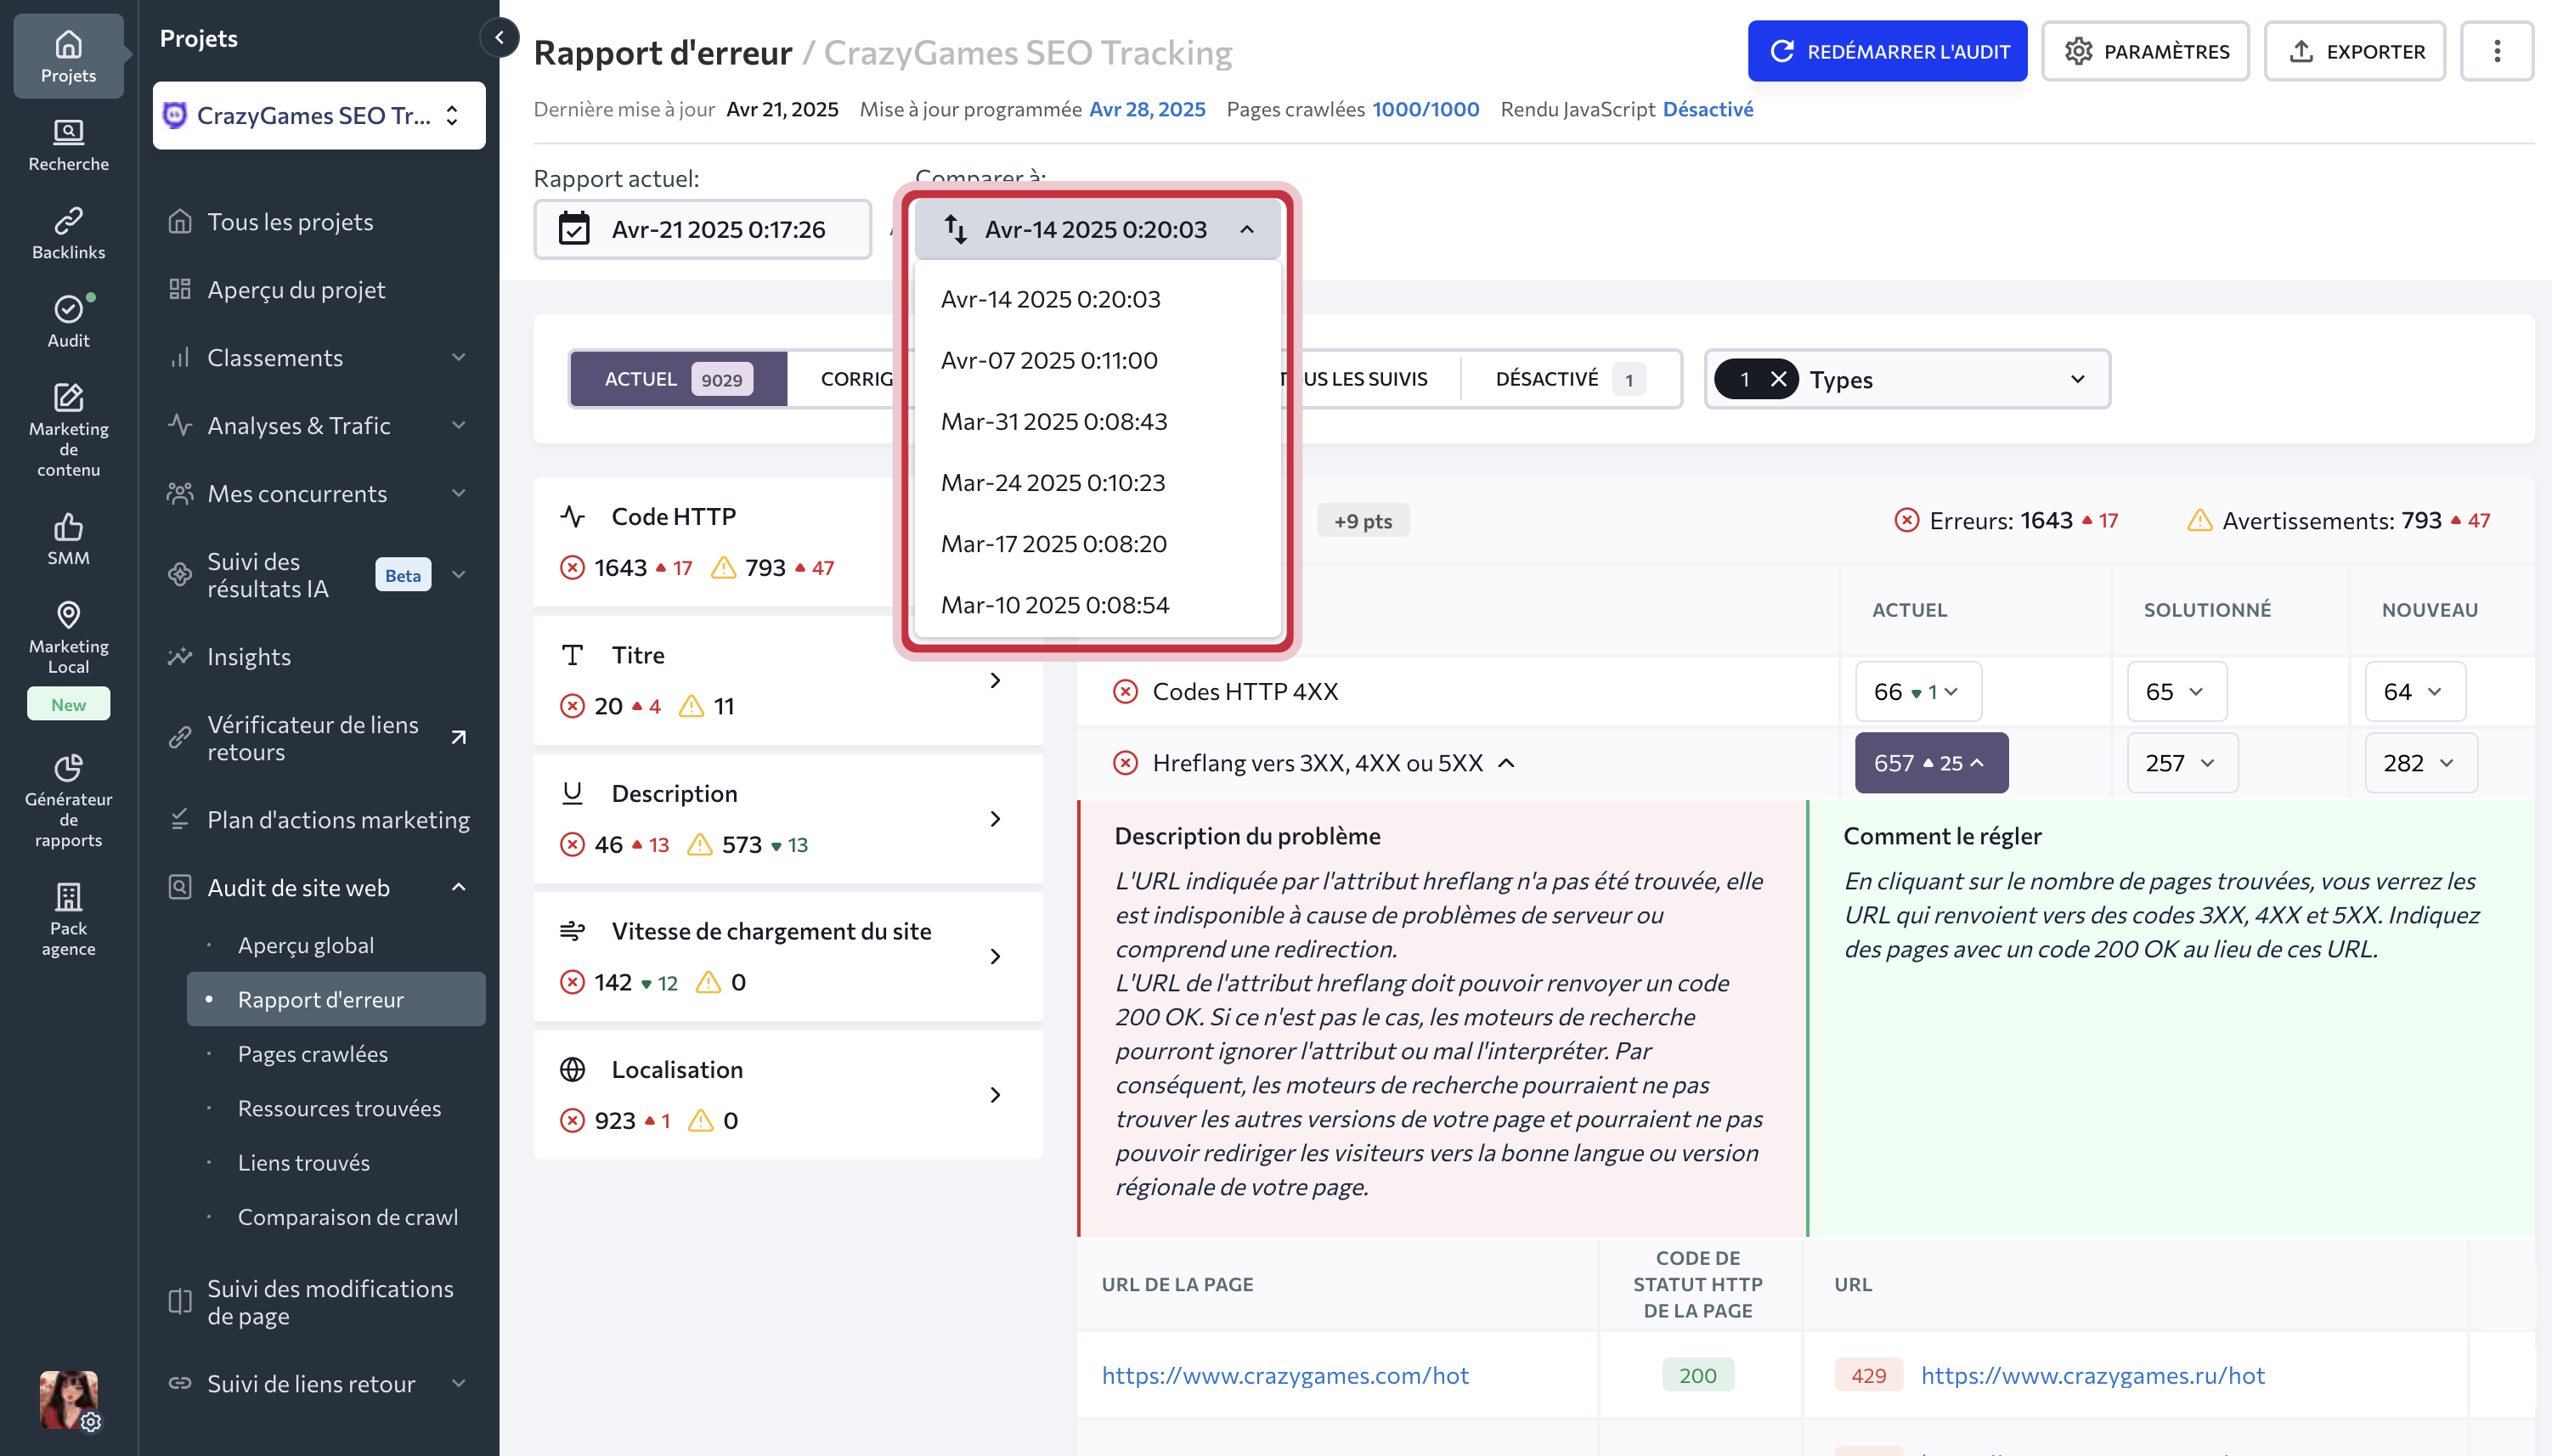Viewport: 2552px width, 1456px height.
Task: Expand Hreflang nouveau 282 list
Action: (2420, 764)
